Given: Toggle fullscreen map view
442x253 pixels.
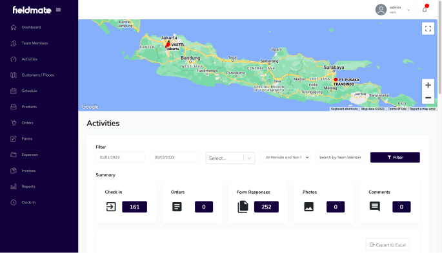Looking at the screenshot, I should (428, 28).
